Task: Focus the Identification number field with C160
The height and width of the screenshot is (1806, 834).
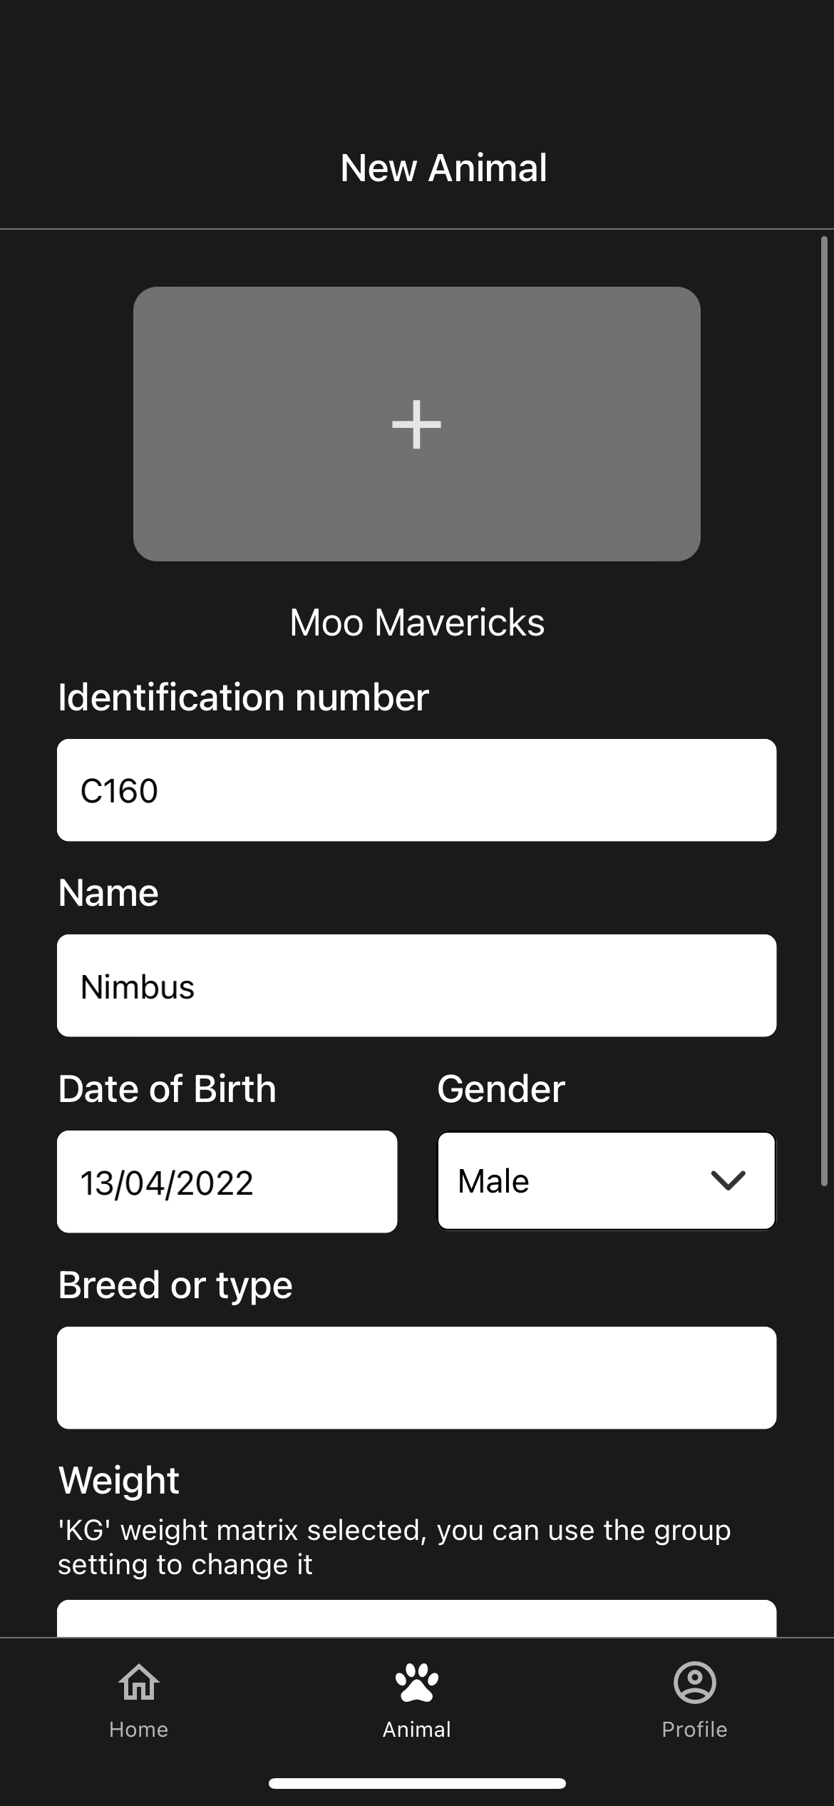Action: pos(417,790)
